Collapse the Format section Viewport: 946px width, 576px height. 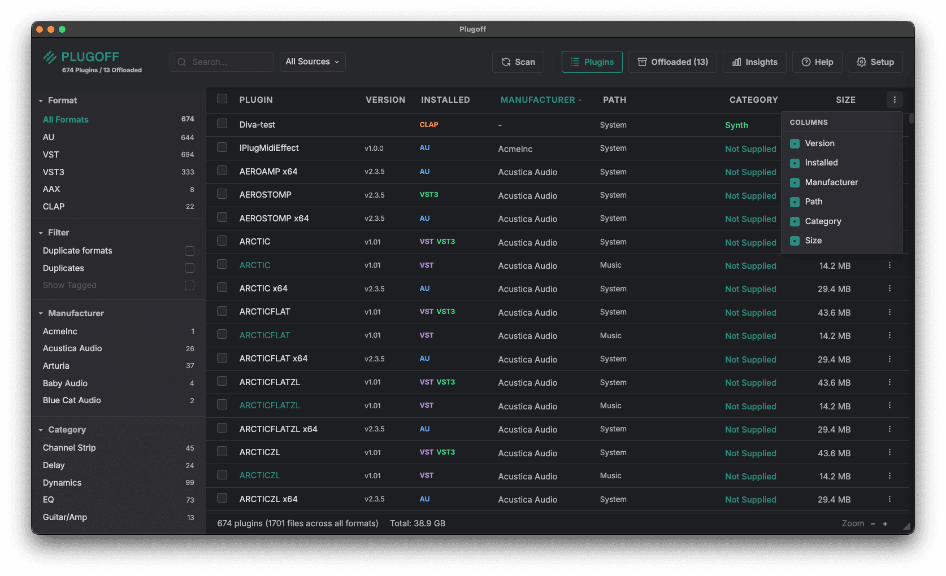(x=41, y=101)
